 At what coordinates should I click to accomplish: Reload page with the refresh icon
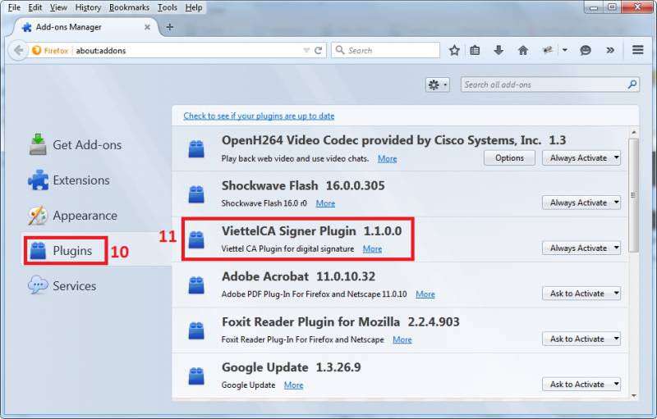318,50
